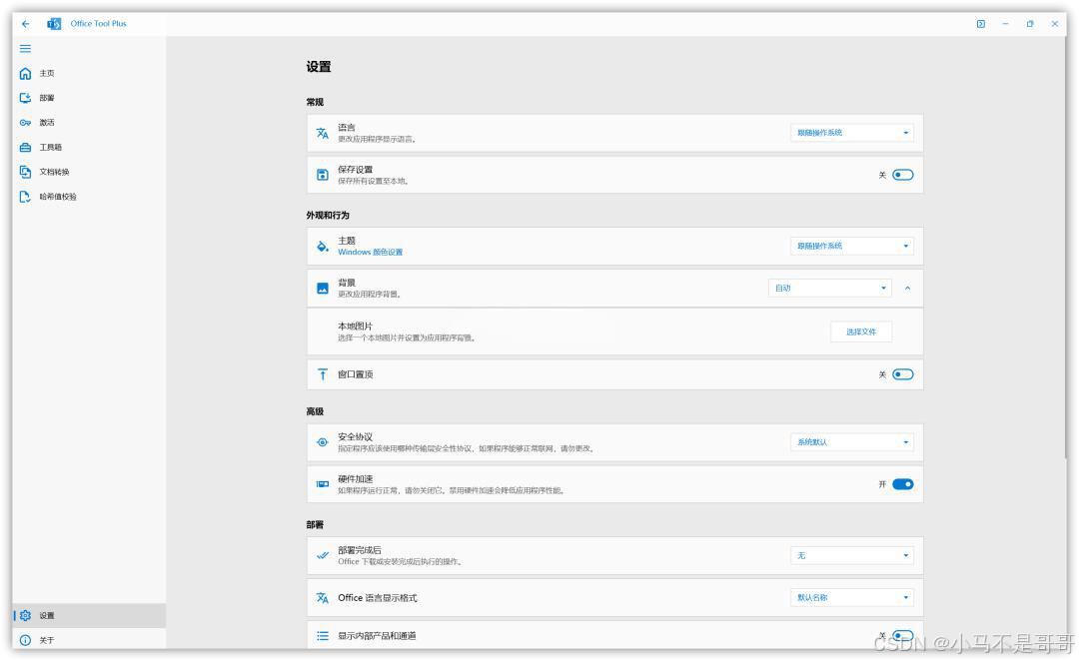
Task: Click the double-check icon beside 部署完成后
Action: click(322, 555)
